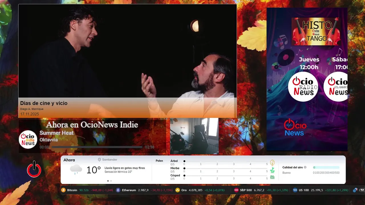Image resolution: width=365 pixels, height=205 pixels.
Task: Click the Ocio Radio News circle logo
Action: [303, 87]
